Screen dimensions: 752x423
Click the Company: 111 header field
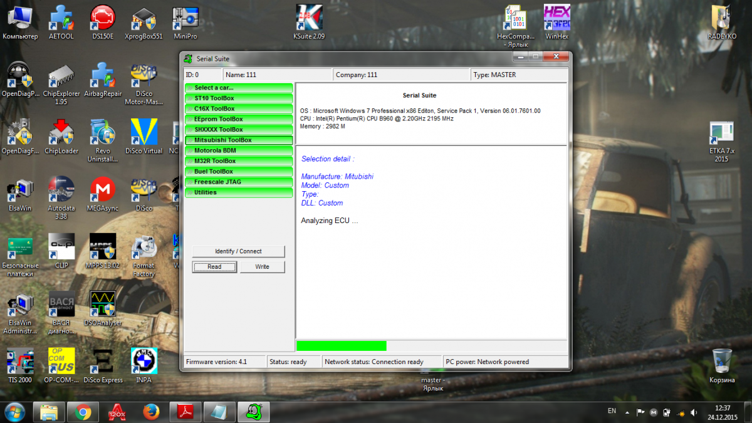click(x=400, y=75)
